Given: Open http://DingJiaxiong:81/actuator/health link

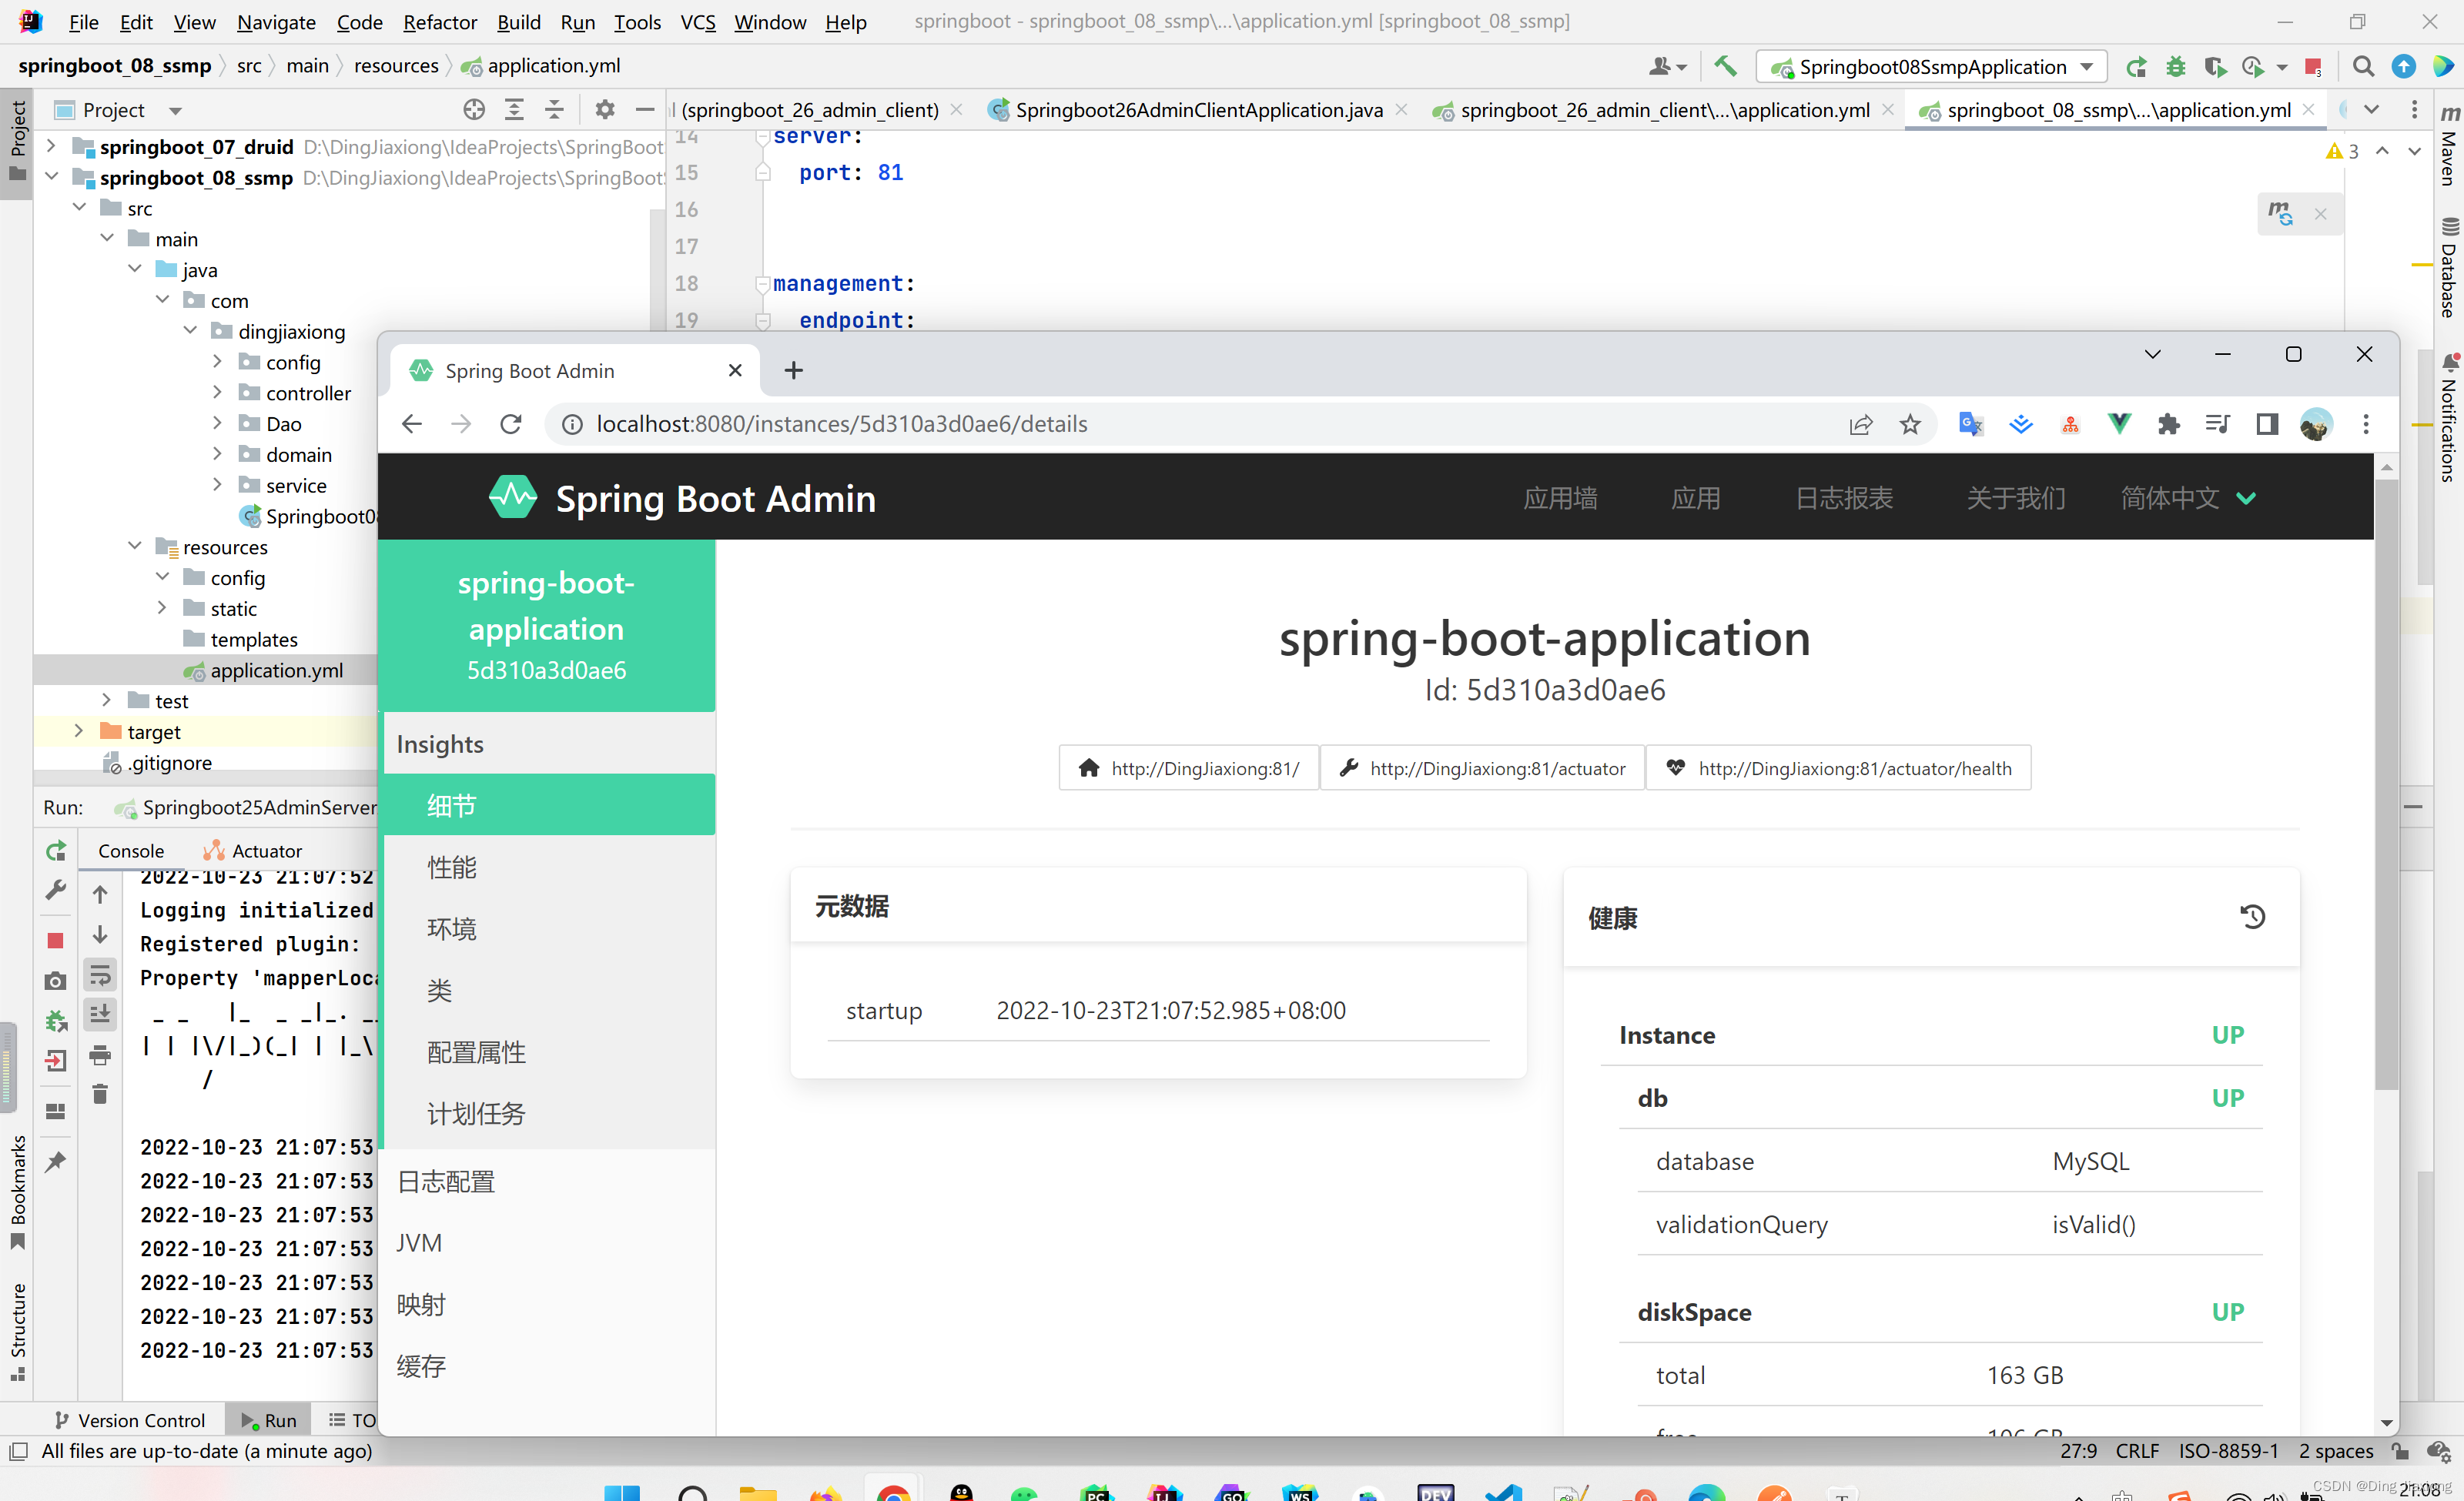Looking at the screenshot, I should coord(1839,767).
